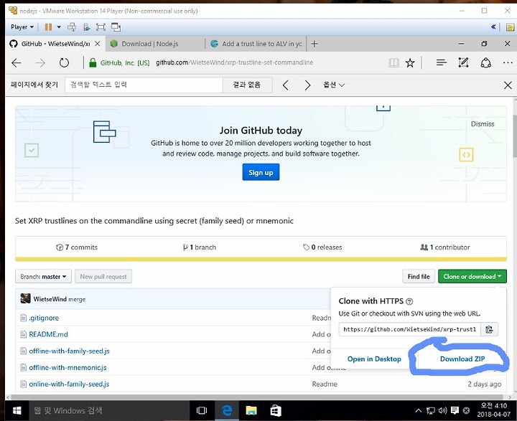Viewport: 517px width, 421px height.
Task: Open the Action Center notifications
Action: (x=455, y=410)
